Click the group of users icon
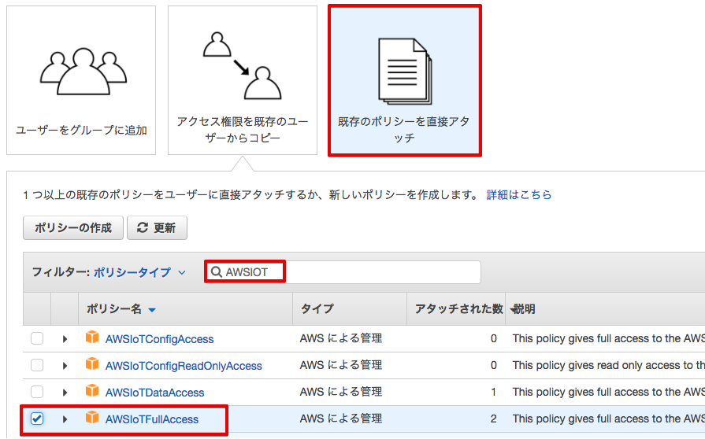Image resolution: width=705 pixels, height=439 pixels. tap(83, 72)
